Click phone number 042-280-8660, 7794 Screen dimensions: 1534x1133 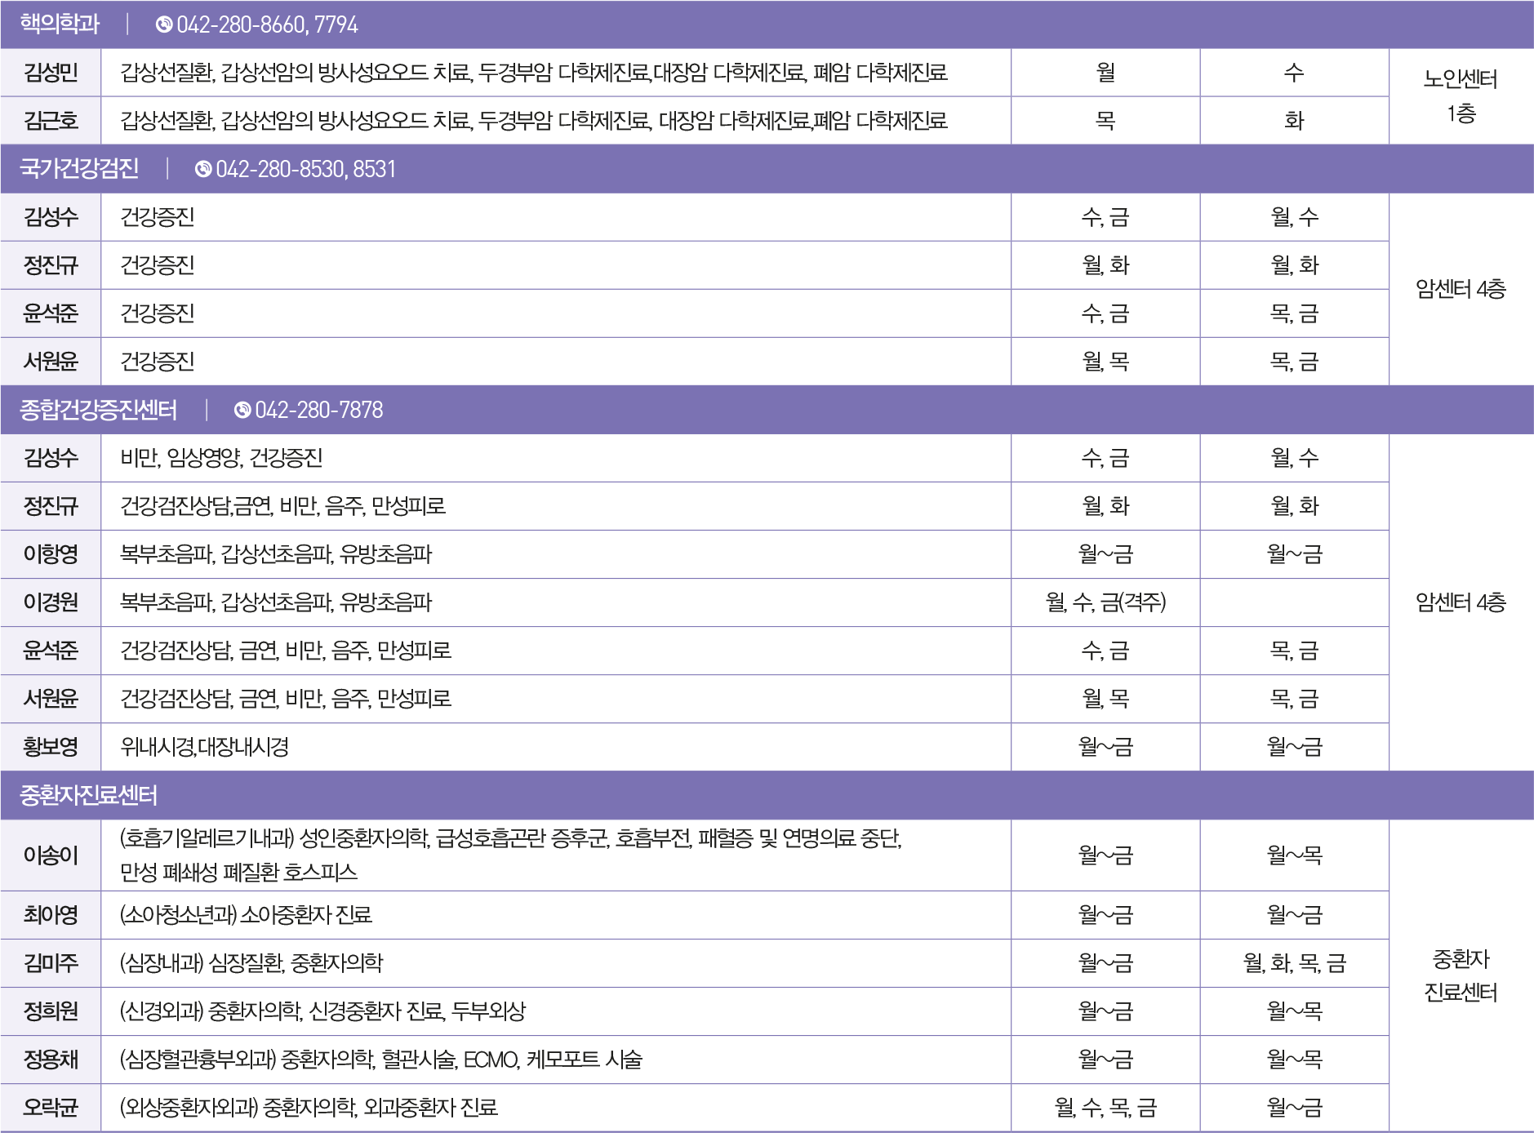pos(267,25)
